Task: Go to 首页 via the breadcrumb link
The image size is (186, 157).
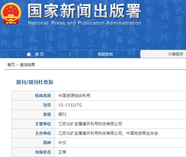Action: [x=11, y=65]
